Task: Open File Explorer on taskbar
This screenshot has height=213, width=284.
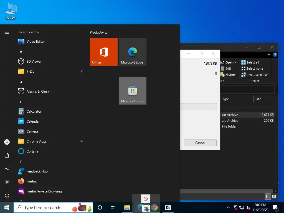Action: click(127, 207)
